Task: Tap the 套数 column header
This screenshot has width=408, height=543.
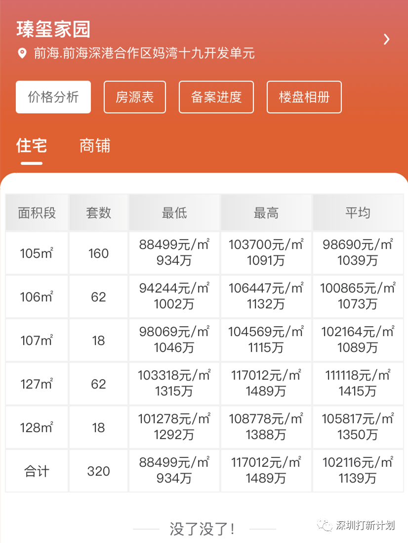Action: pyautogui.click(x=98, y=213)
